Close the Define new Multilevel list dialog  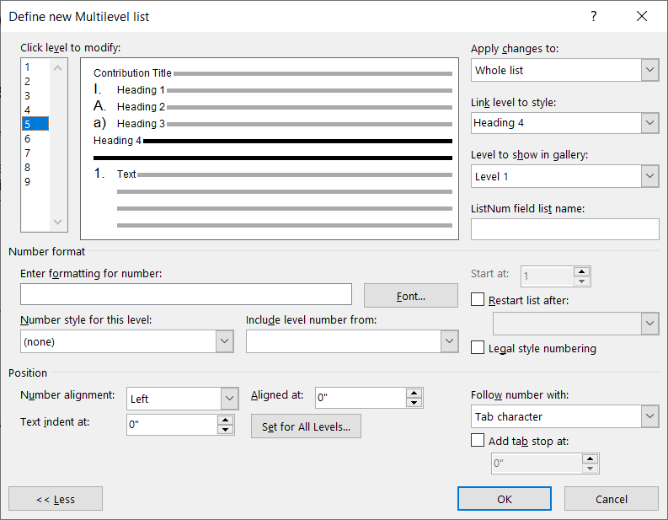tap(642, 16)
